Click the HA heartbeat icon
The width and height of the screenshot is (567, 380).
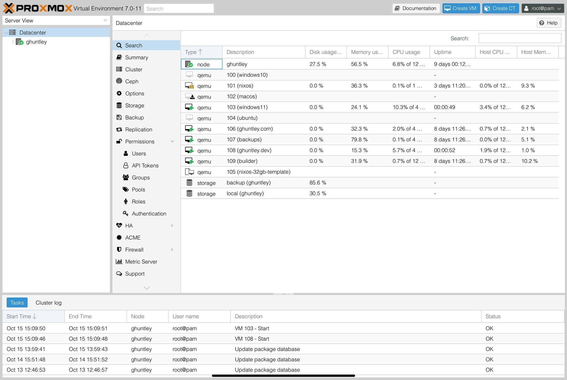(119, 226)
